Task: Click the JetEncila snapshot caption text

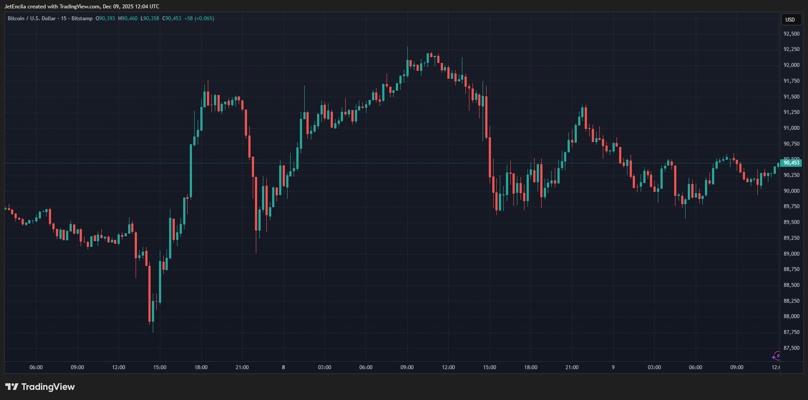Action: [82, 7]
